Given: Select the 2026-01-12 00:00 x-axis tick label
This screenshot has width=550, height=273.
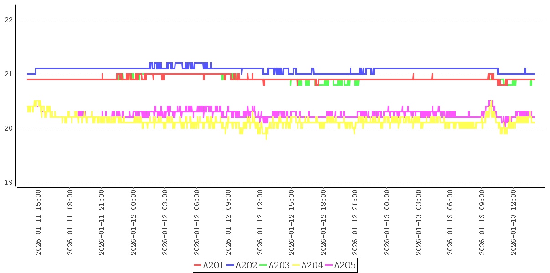Looking at the screenshot, I should point(134,222).
